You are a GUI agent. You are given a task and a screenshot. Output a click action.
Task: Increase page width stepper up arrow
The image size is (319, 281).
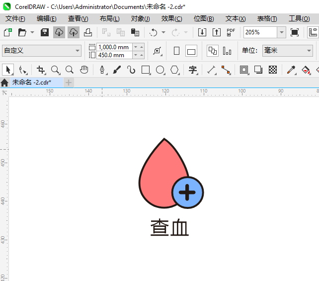click(x=142, y=47)
